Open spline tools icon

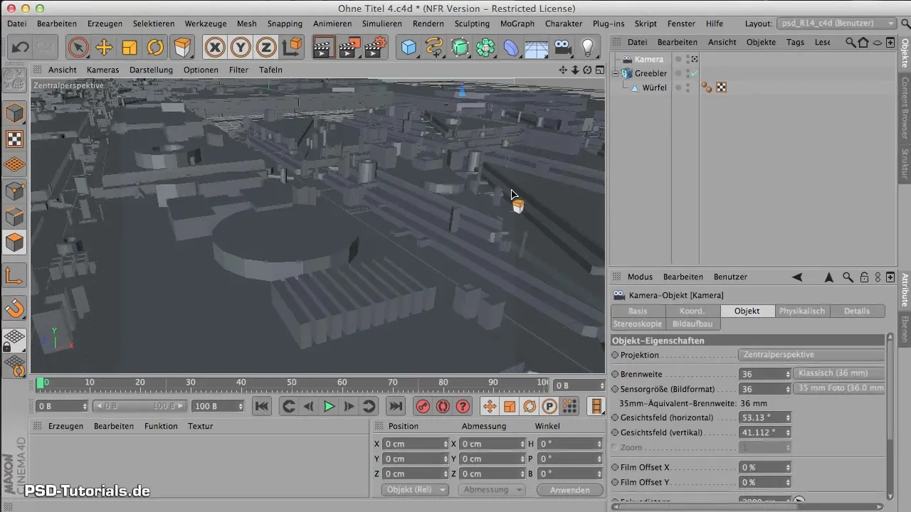434,48
